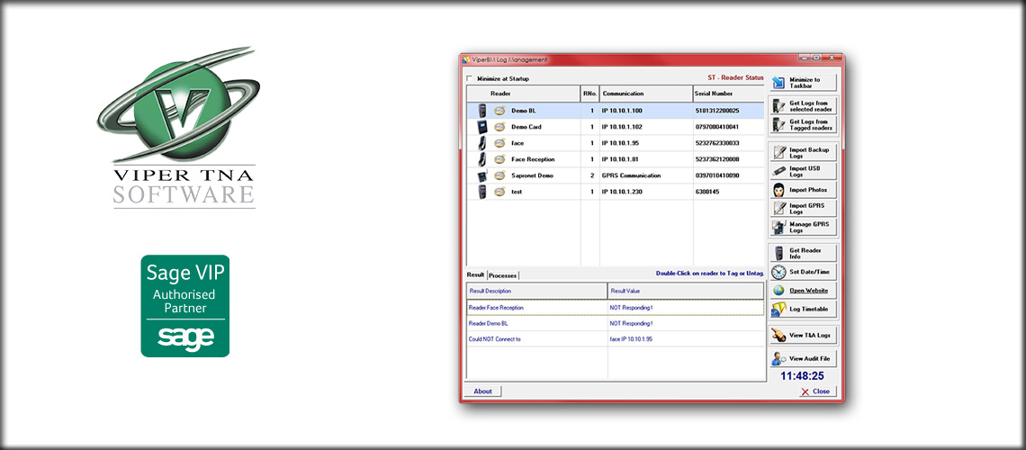Click Get Logs from Tagged readers

803,125
